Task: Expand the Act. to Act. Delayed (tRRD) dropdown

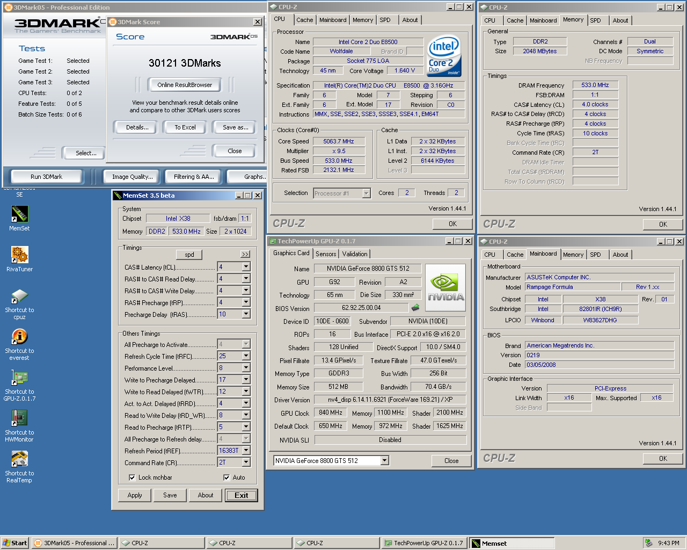Action: 246,403
